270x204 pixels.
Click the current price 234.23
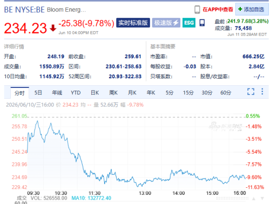pyautogui.click(x=25, y=28)
